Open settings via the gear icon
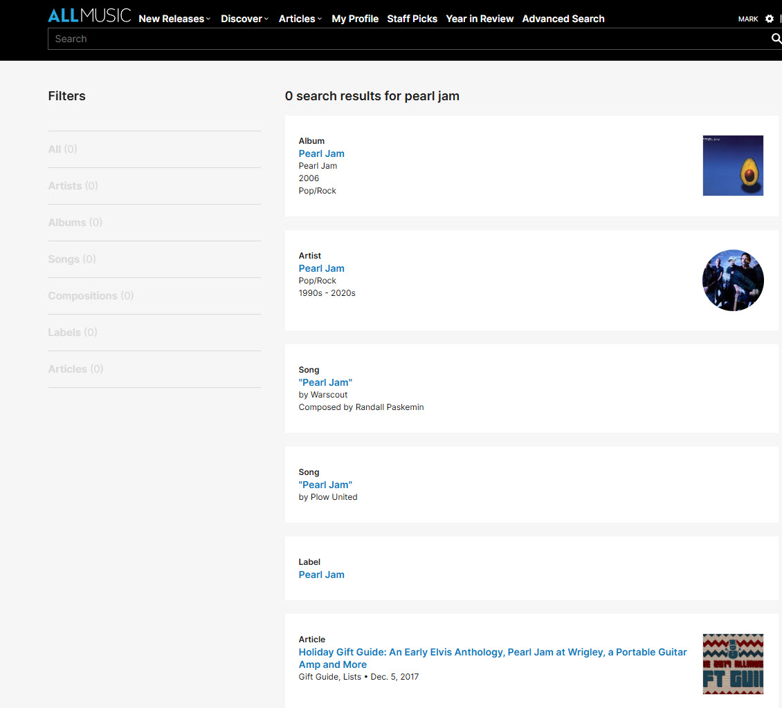 (770, 19)
